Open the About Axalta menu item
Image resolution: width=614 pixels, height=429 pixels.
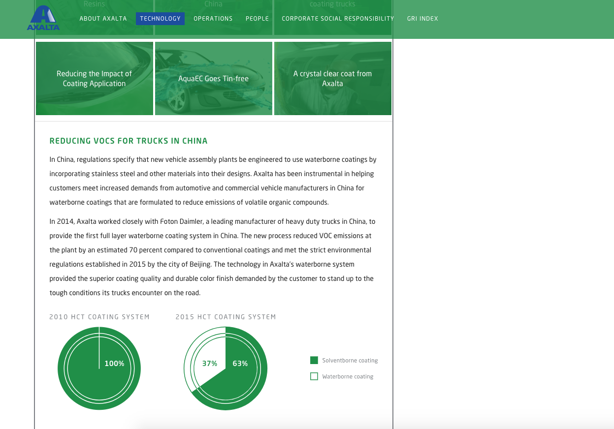pyautogui.click(x=103, y=19)
